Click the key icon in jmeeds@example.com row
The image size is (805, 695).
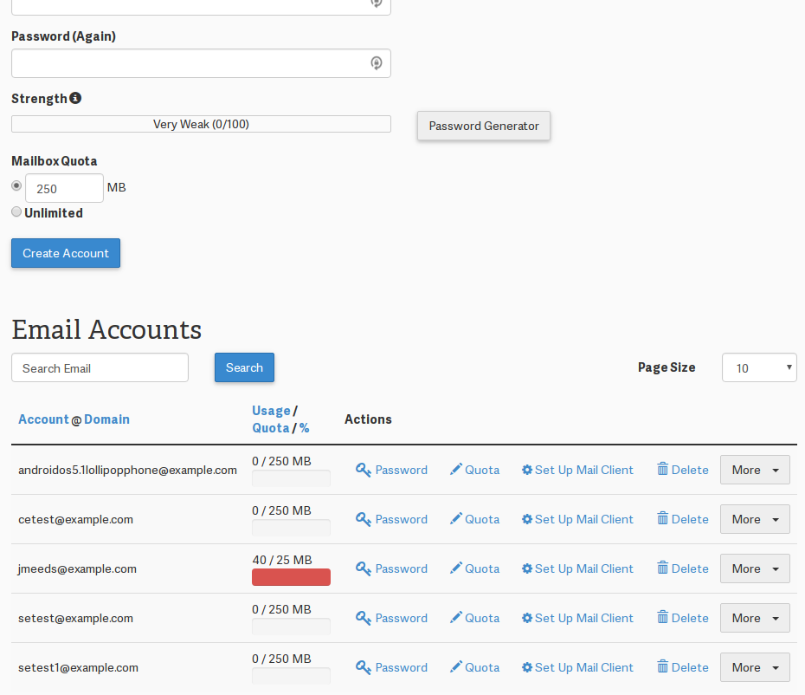point(364,569)
